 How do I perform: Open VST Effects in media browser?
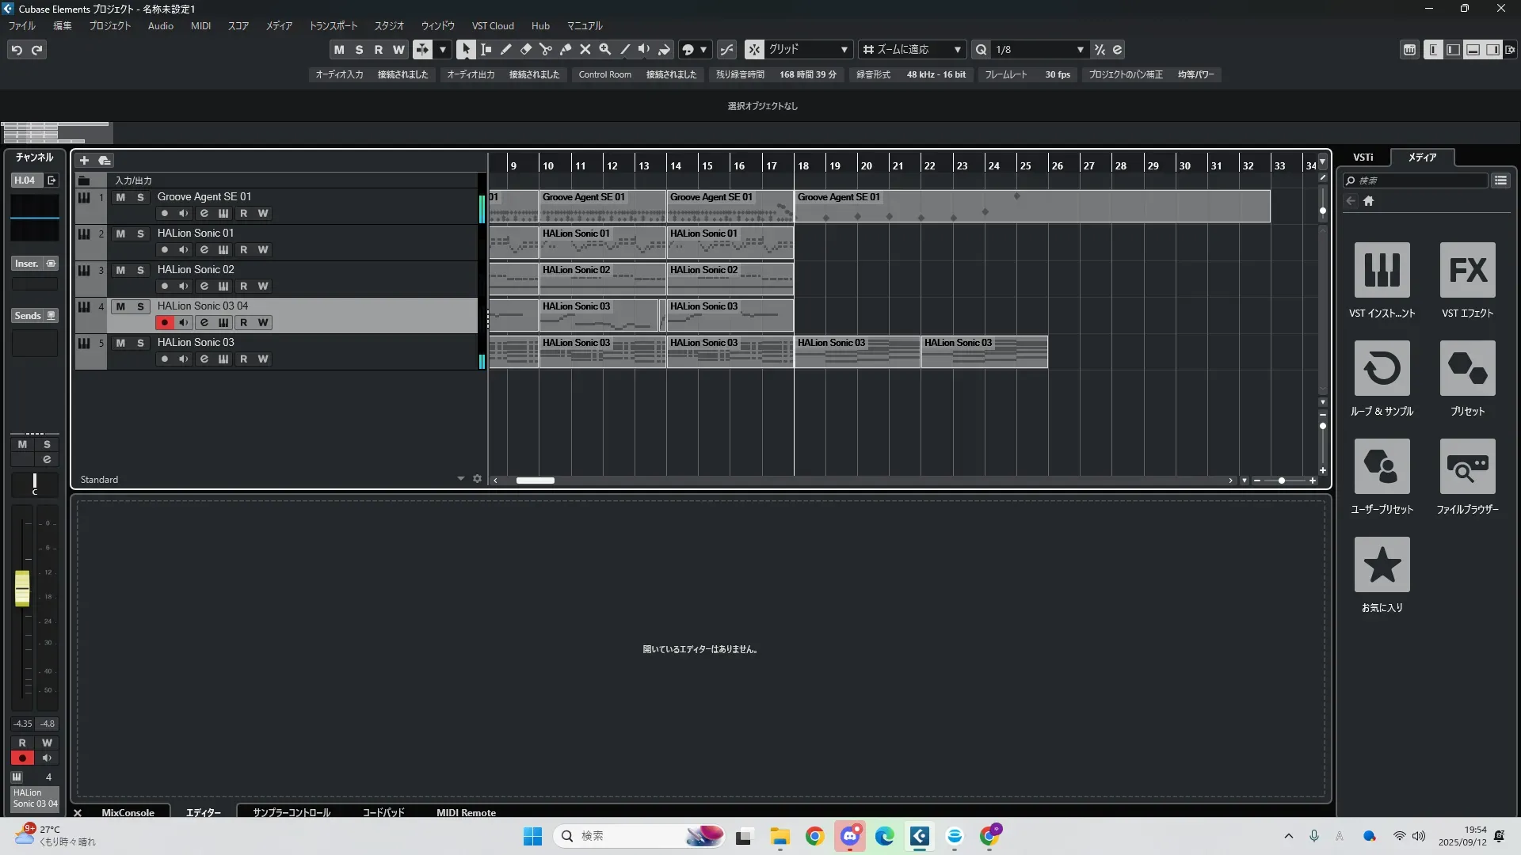(x=1466, y=270)
